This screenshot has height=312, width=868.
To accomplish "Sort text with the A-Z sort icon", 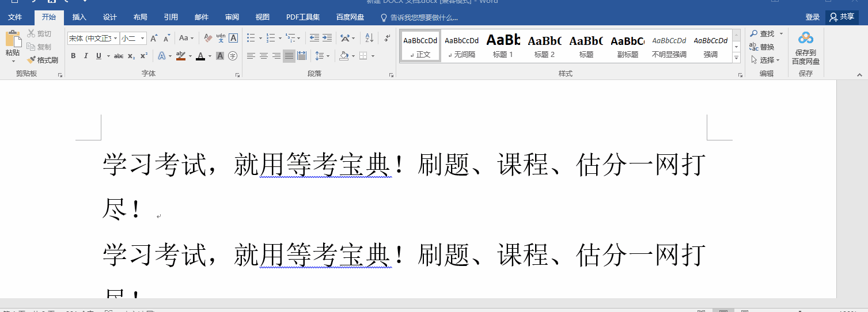I will click(369, 39).
